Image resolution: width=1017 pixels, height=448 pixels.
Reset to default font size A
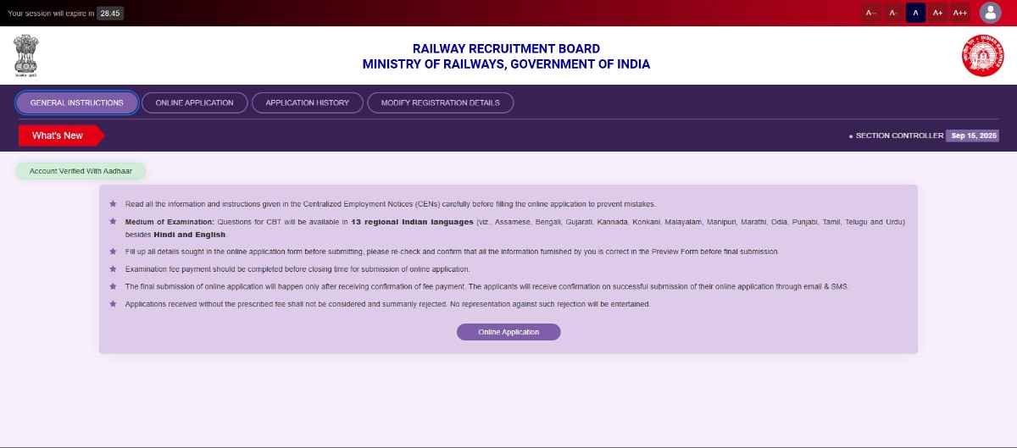(915, 13)
